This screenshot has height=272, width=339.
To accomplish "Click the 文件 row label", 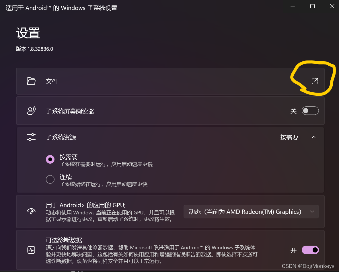I will (52, 81).
